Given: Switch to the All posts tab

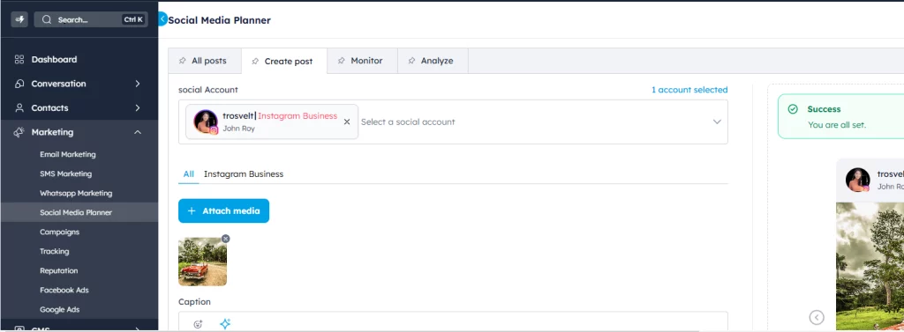Looking at the screenshot, I should [x=204, y=61].
